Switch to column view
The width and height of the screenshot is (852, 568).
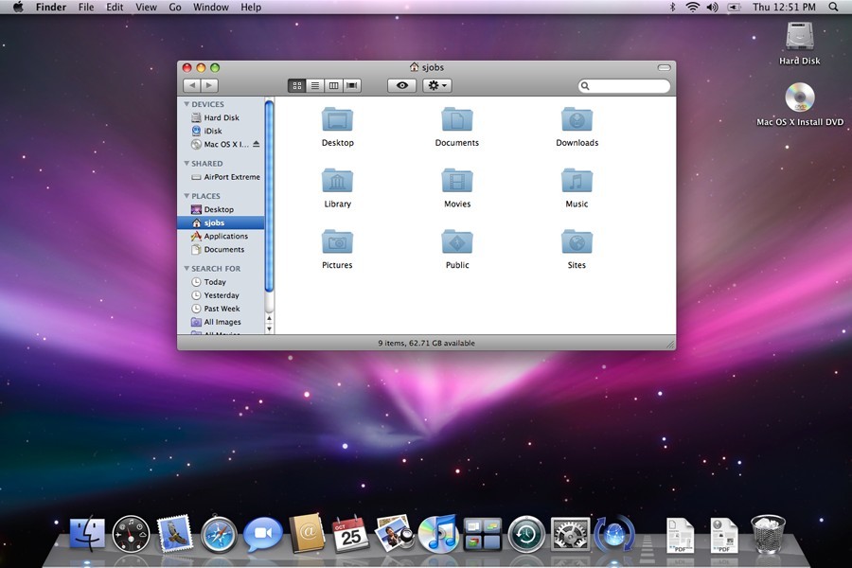coord(333,85)
